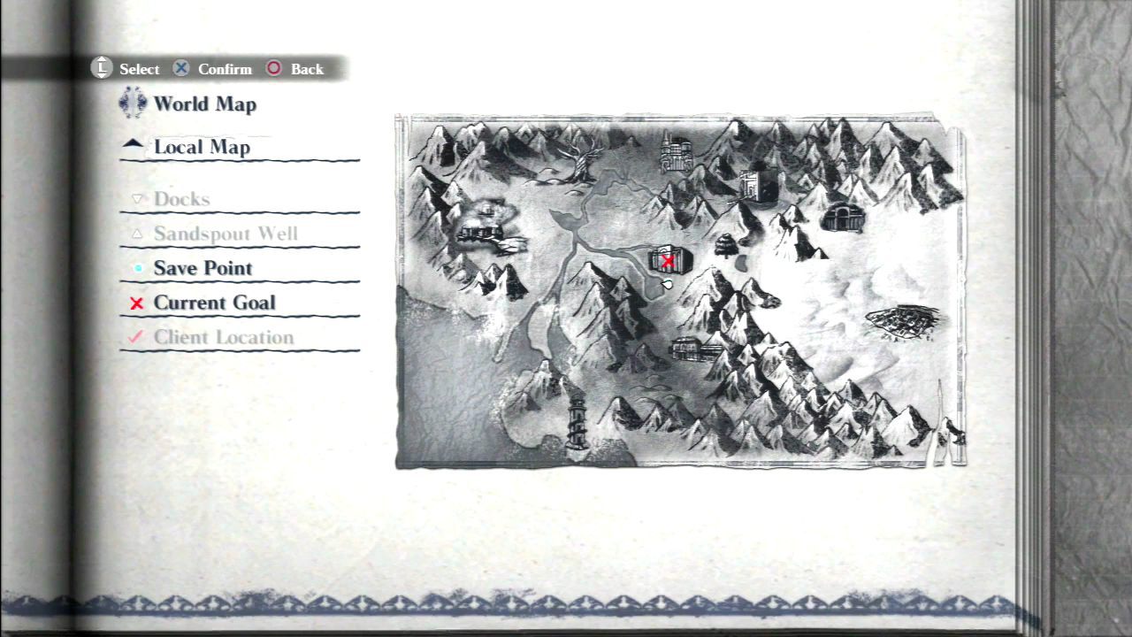Open the World Map title label
The height and width of the screenshot is (637, 1132).
(205, 104)
